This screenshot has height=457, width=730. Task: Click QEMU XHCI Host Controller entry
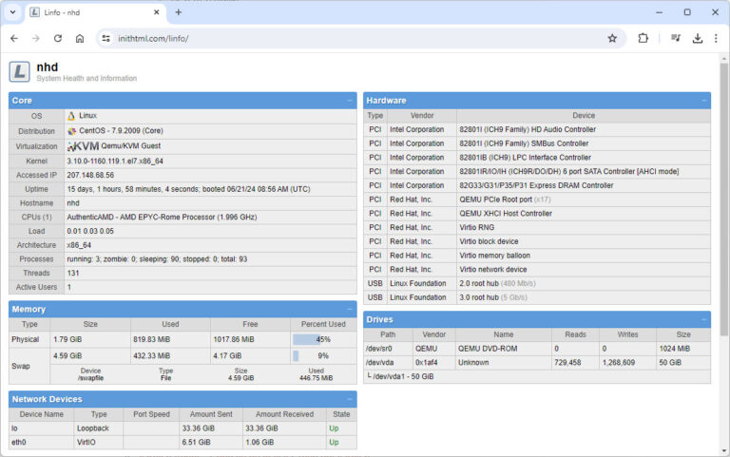click(x=506, y=213)
